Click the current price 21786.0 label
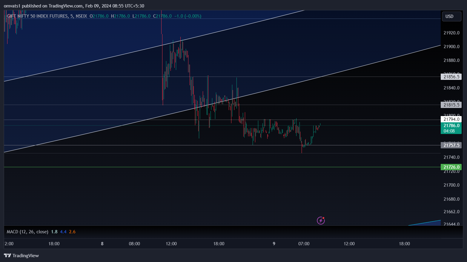Image resolution: width=467 pixels, height=262 pixels. click(451, 126)
